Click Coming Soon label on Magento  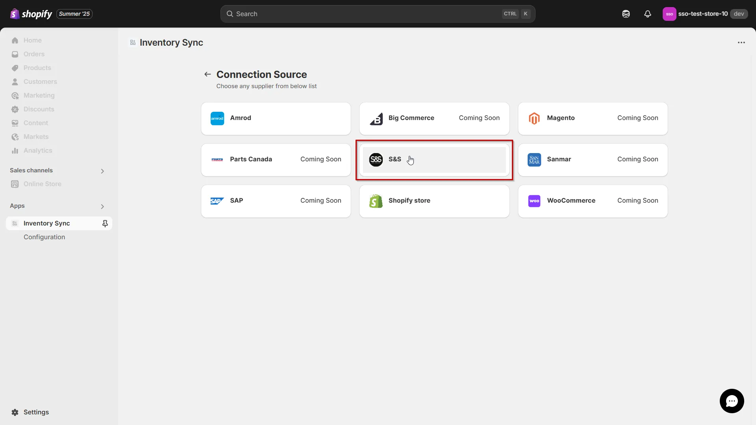pos(637,118)
